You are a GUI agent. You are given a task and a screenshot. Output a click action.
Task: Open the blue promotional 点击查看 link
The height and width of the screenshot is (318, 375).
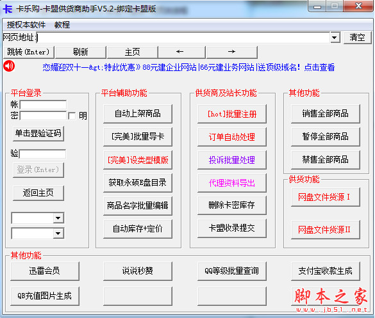319,67
